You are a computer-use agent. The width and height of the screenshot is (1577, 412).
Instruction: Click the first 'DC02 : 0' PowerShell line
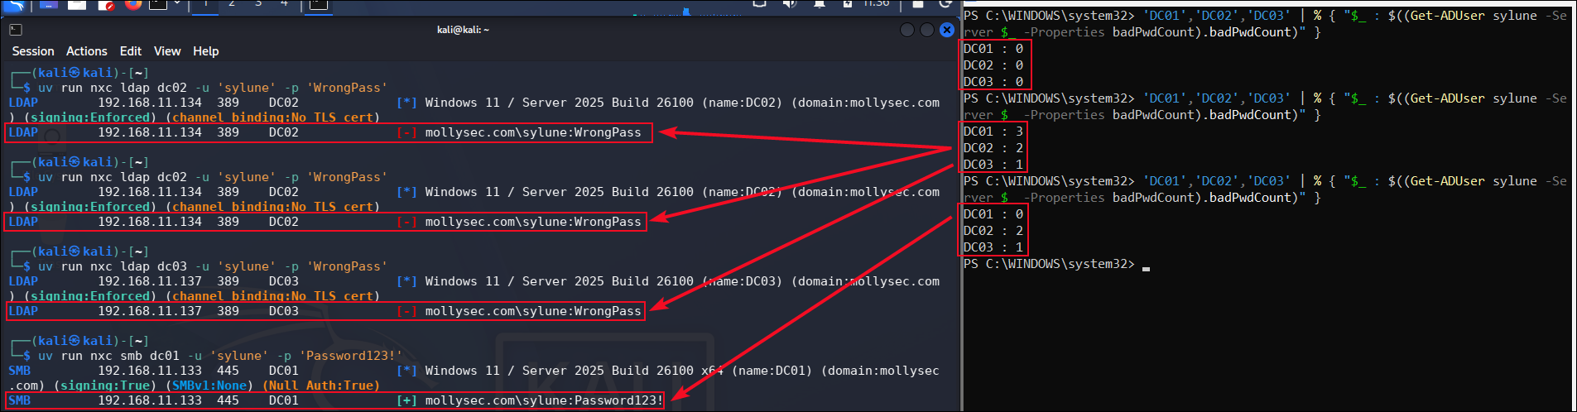993,65
